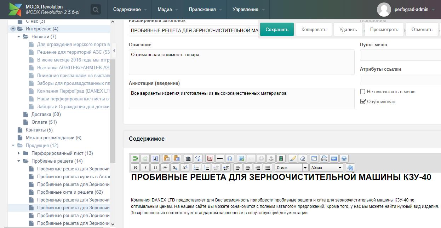Expand the 'Перфорированный лист' folder arrow
This screenshot has height=228, width=441.
point(19,153)
